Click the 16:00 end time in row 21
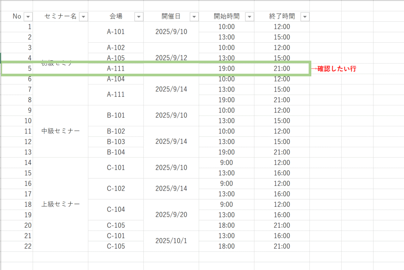Screen dimensions: 404x270 282,236
